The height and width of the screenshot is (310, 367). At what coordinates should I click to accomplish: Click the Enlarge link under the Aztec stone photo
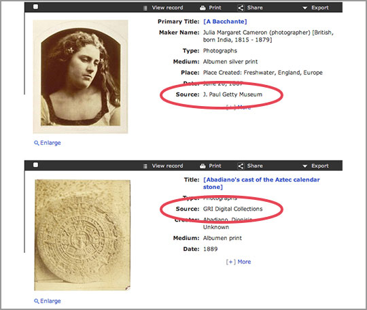click(50, 301)
